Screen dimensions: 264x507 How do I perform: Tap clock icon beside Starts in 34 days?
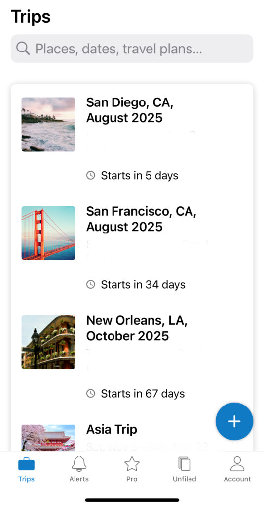(x=91, y=285)
